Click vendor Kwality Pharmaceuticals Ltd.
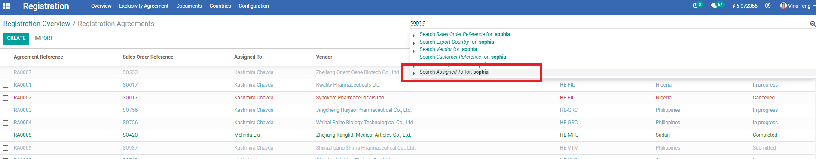Screen dimensions: 816x159 (x=348, y=85)
